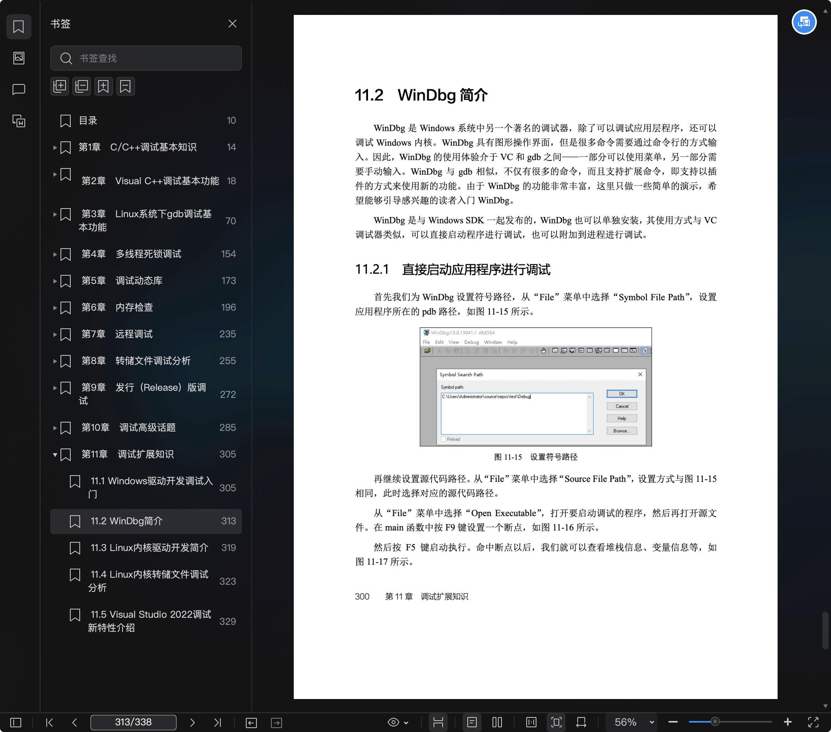Screen dimensions: 831x732
Task: Expand 第5章 调试动态库
Action: coord(55,281)
